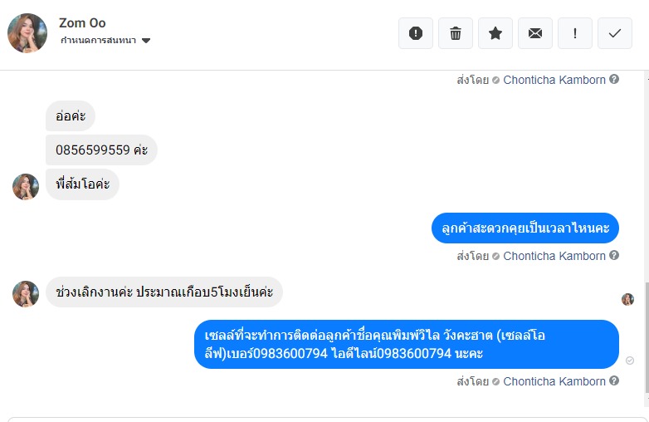
Task: Click Zom Oo's header profile picture
Action: (x=27, y=33)
